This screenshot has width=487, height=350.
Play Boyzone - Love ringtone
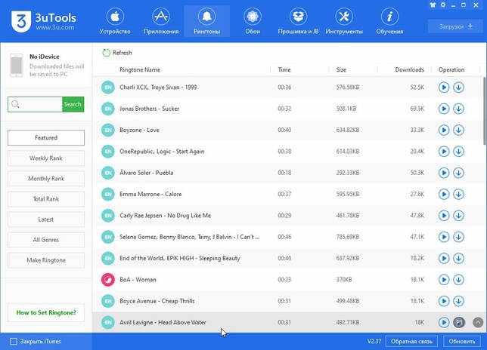(x=444, y=130)
